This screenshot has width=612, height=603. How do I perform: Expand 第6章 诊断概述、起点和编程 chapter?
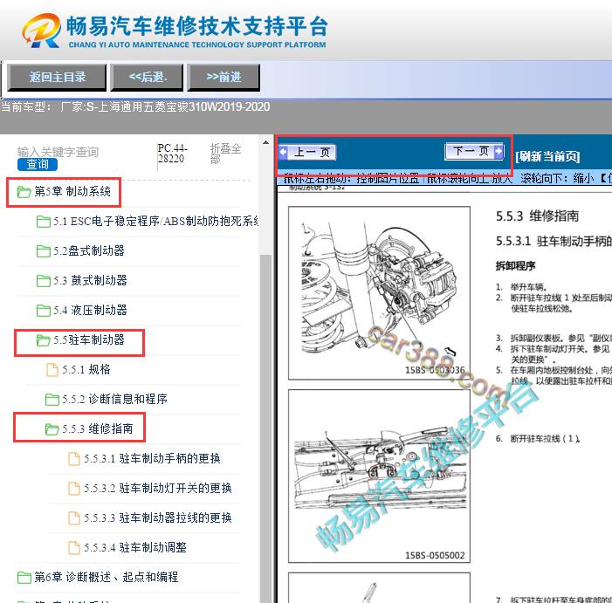coord(107,577)
